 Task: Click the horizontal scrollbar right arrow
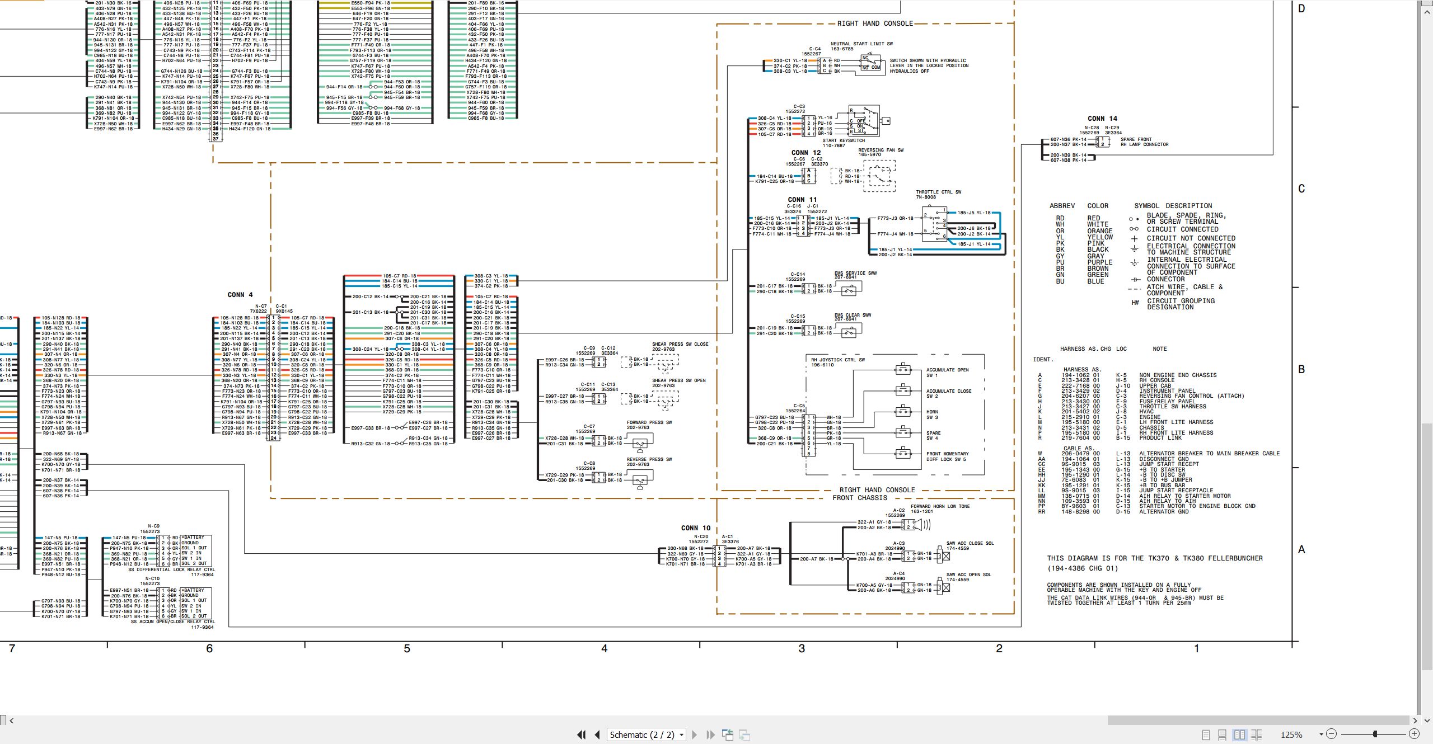click(x=1415, y=721)
